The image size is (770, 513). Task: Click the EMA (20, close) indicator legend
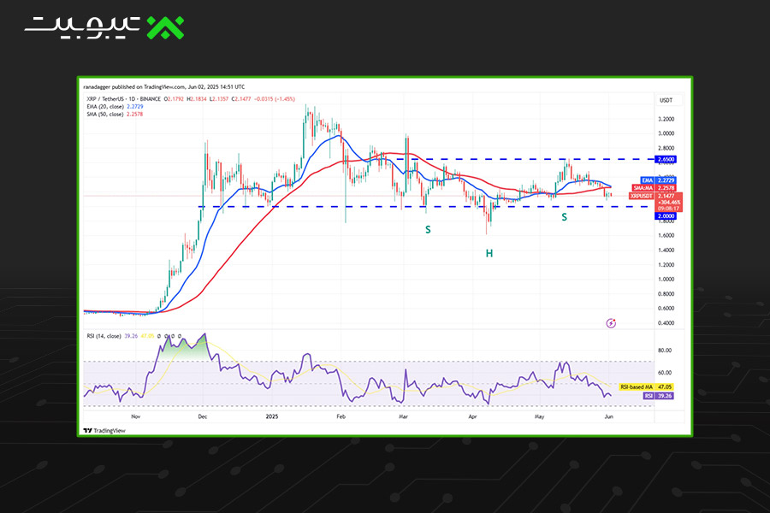point(115,107)
